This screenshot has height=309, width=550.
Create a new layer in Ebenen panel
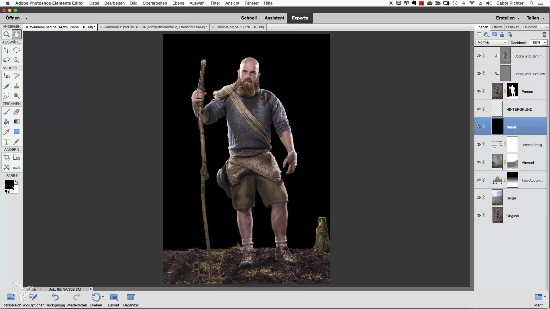coord(479,35)
